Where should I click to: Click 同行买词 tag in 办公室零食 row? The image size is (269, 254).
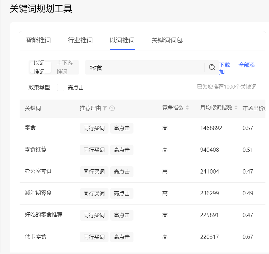pyautogui.click(x=94, y=172)
